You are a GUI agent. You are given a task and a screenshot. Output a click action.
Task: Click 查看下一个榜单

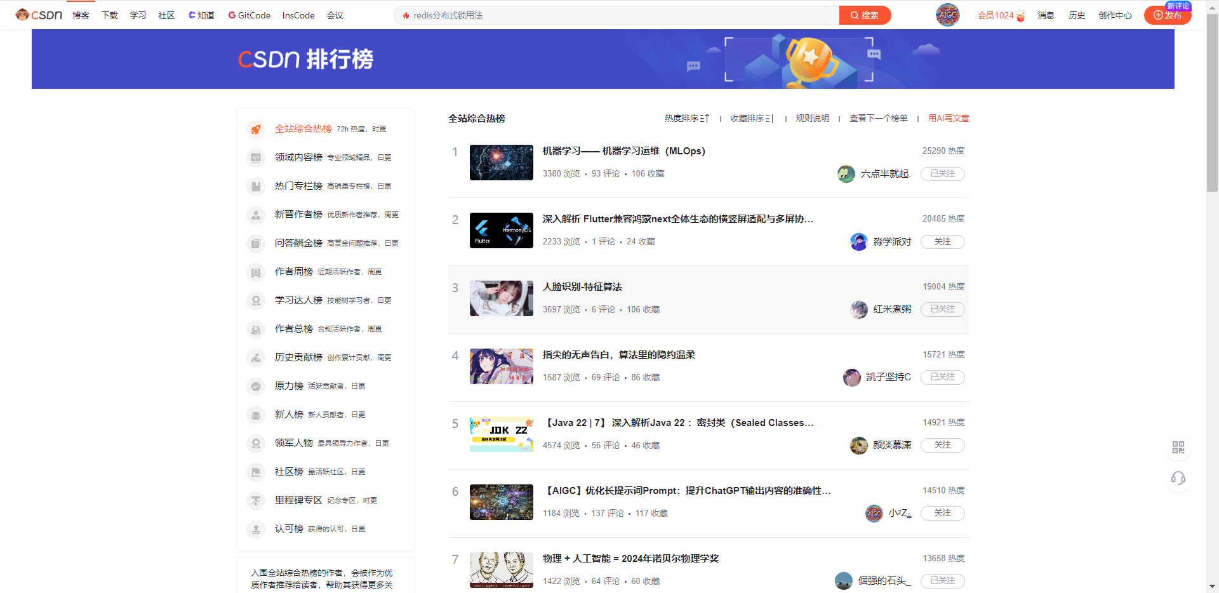879,119
